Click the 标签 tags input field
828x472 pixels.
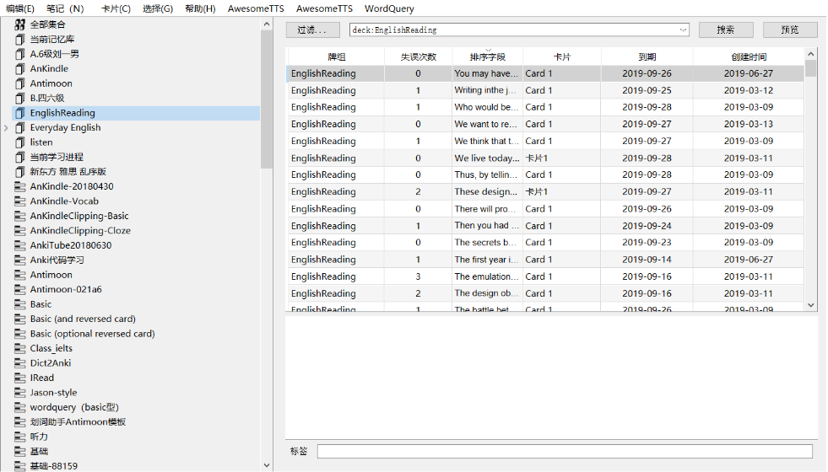[x=565, y=452]
